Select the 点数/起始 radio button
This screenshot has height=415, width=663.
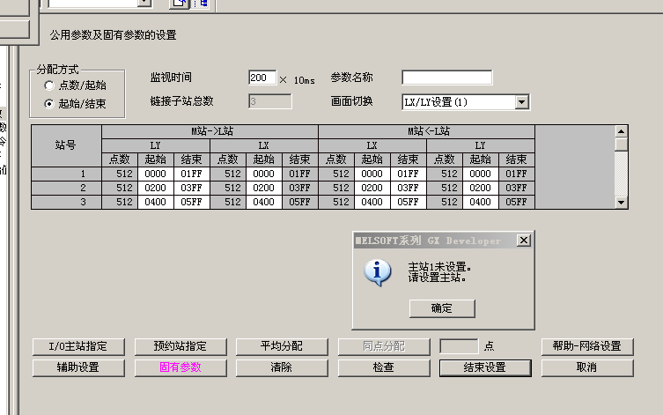[x=49, y=85]
